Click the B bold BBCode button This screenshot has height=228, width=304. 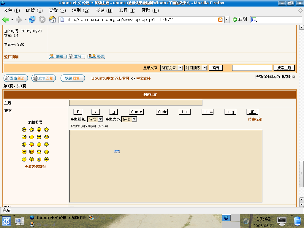(x=78, y=112)
